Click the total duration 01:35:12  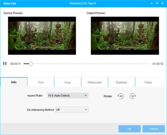coord(158,64)
